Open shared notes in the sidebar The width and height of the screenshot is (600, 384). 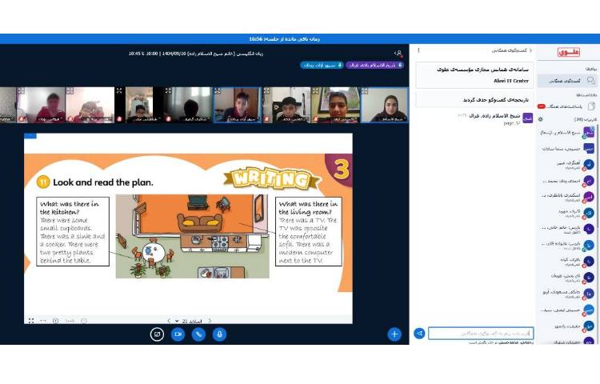click(x=567, y=106)
